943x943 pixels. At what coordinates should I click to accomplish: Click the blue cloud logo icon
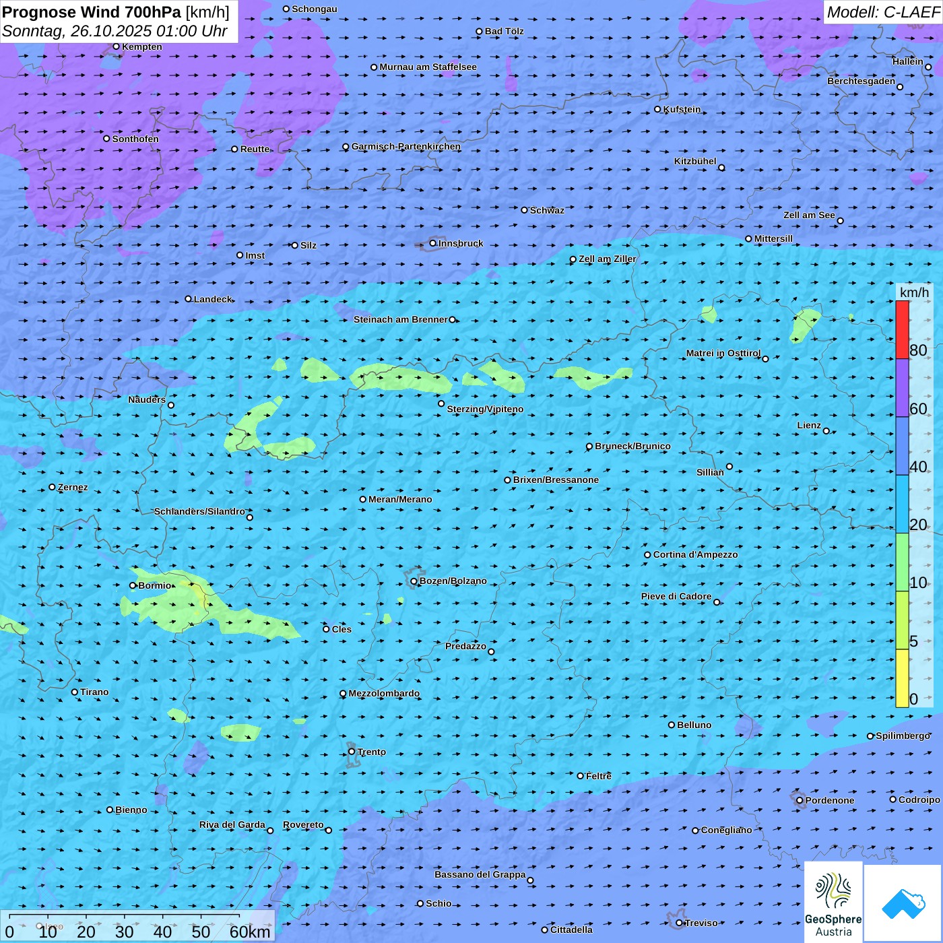click(x=903, y=904)
